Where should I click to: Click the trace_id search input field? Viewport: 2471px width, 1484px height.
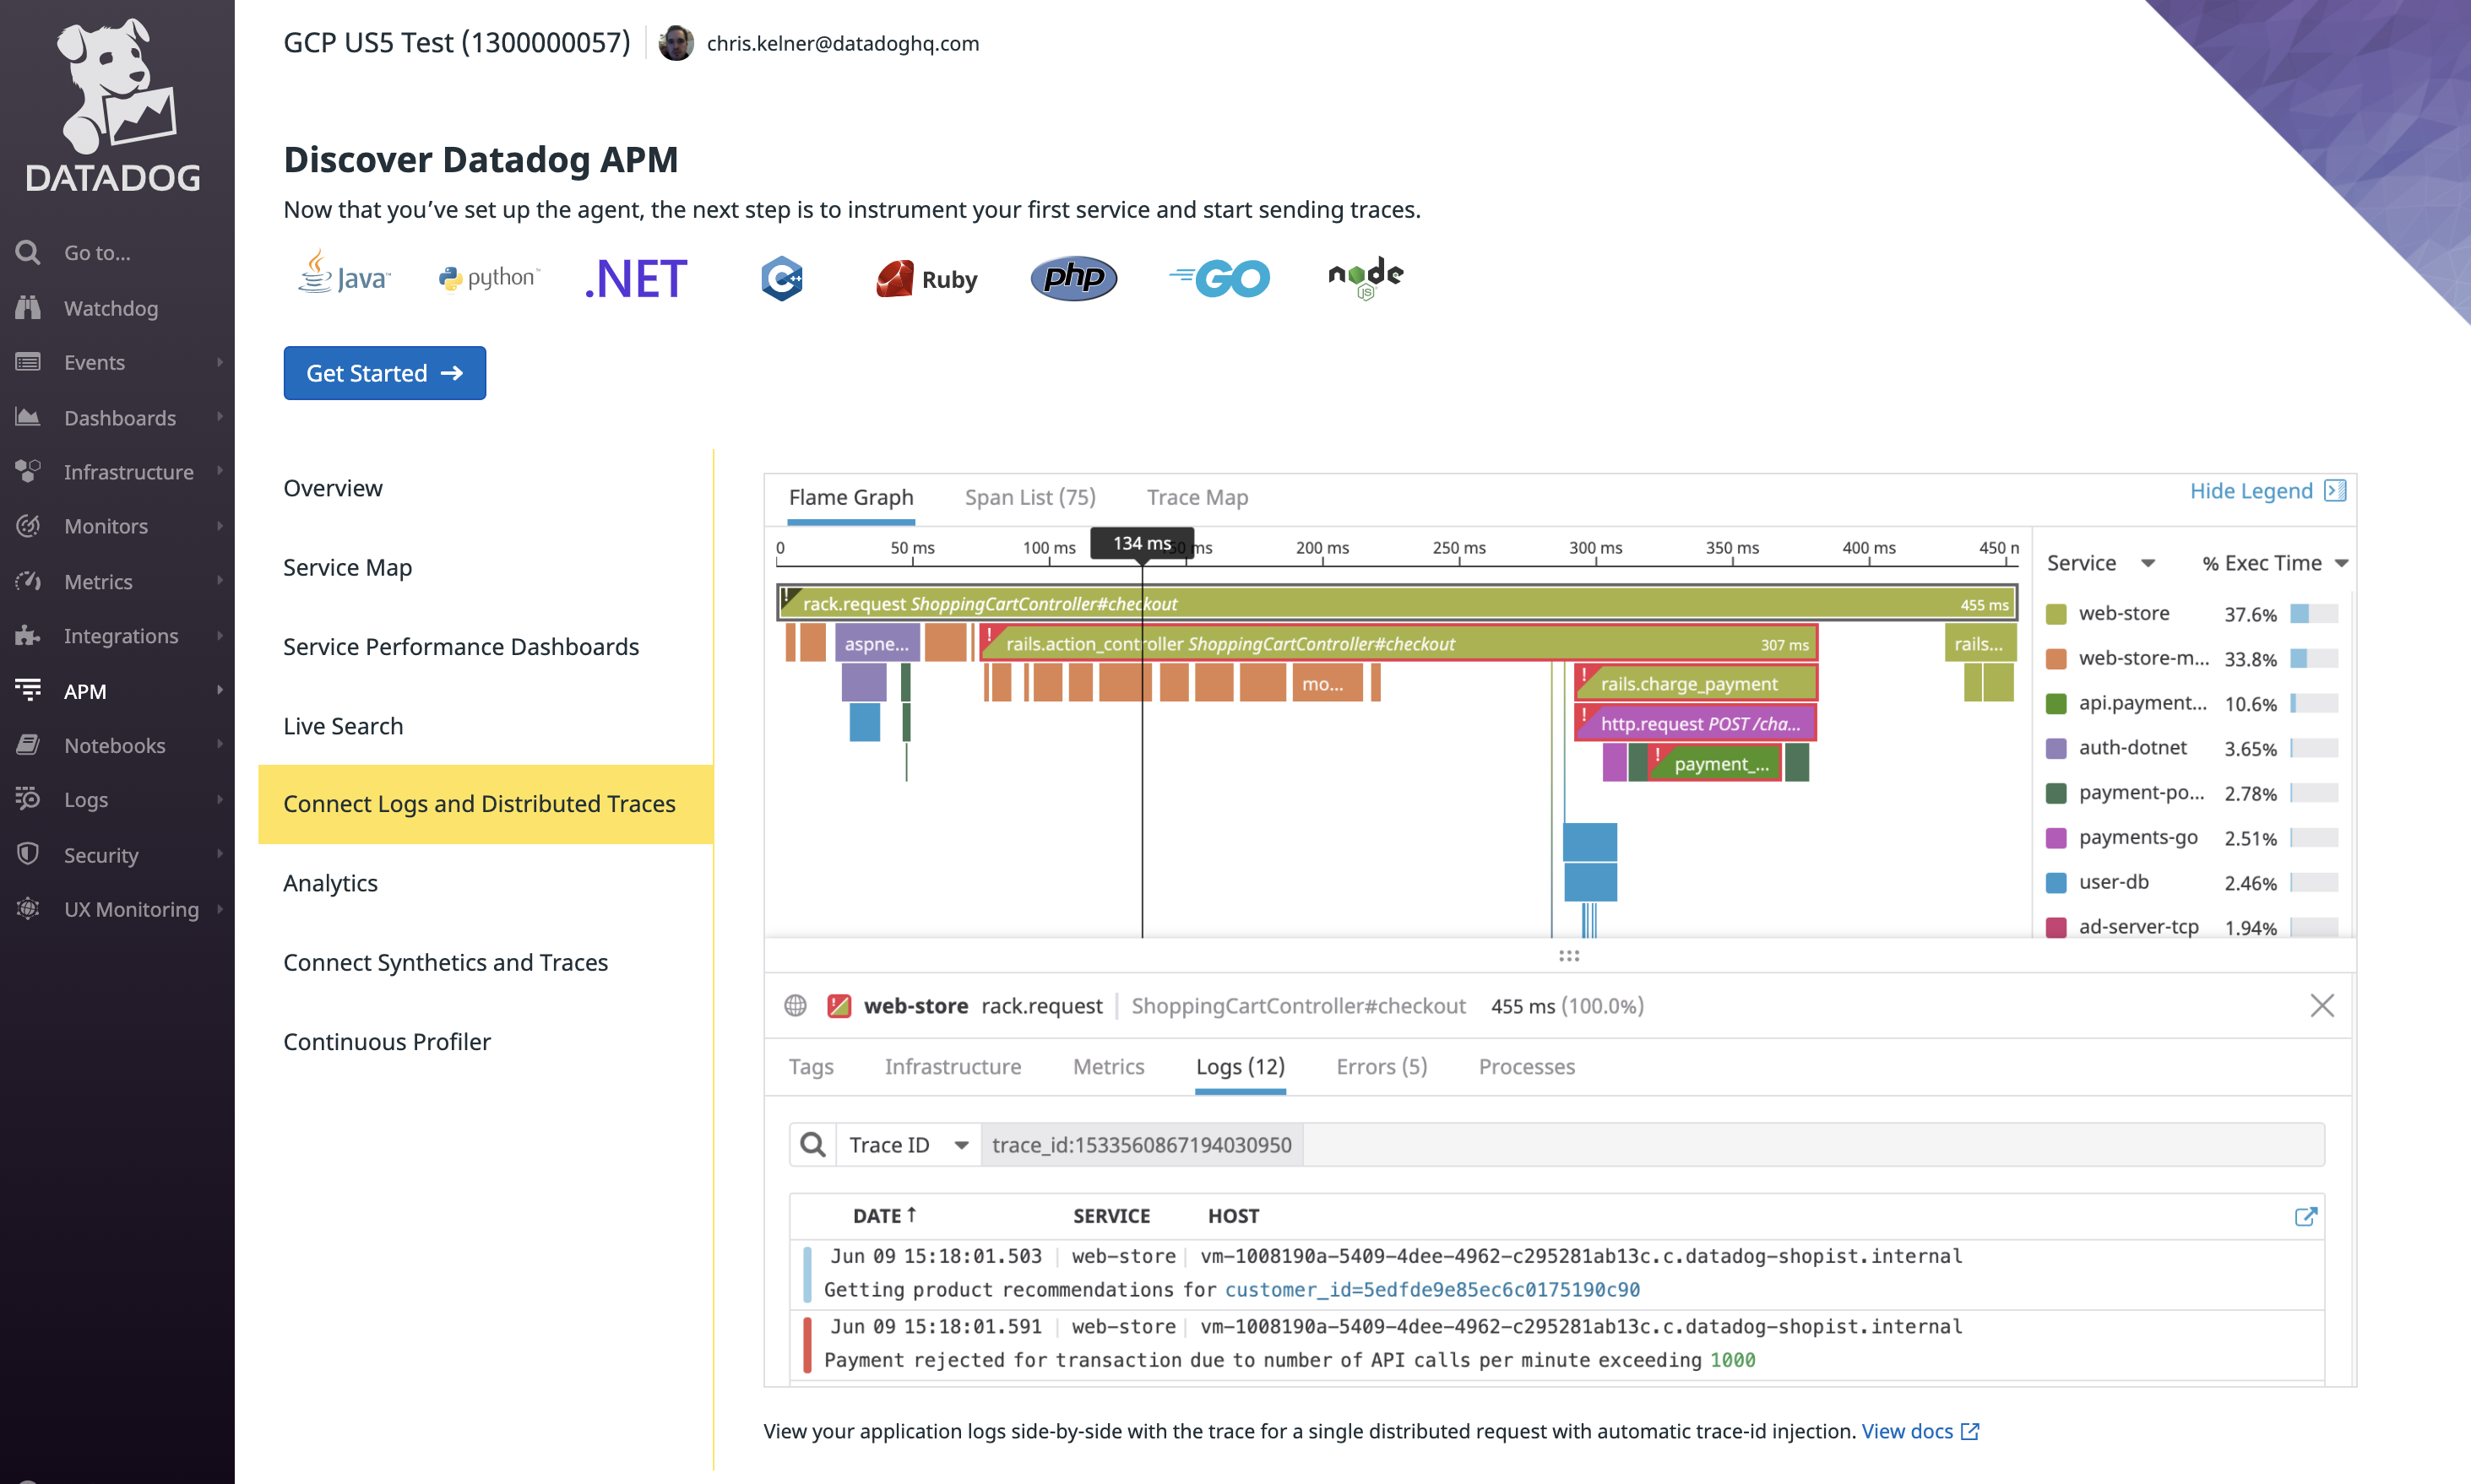pos(1653,1144)
